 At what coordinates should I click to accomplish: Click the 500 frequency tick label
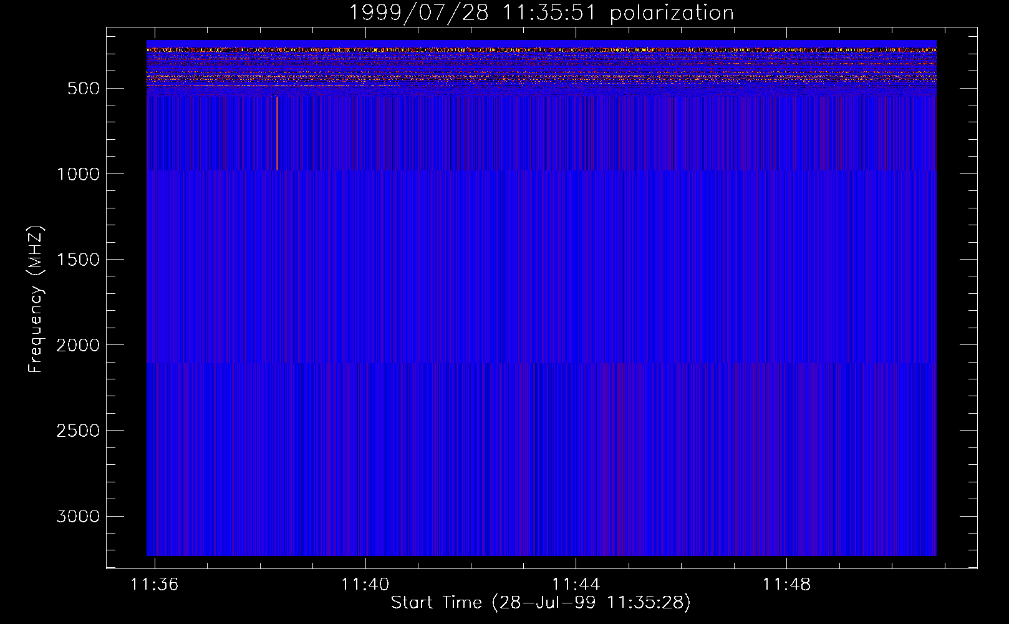(x=83, y=89)
